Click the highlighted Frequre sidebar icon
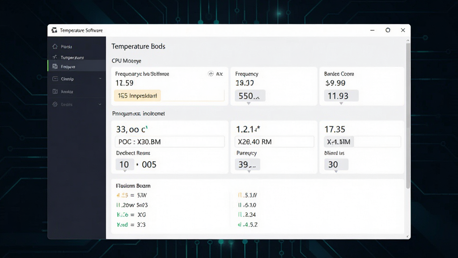Screen dimensions: 458x258 (55, 66)
